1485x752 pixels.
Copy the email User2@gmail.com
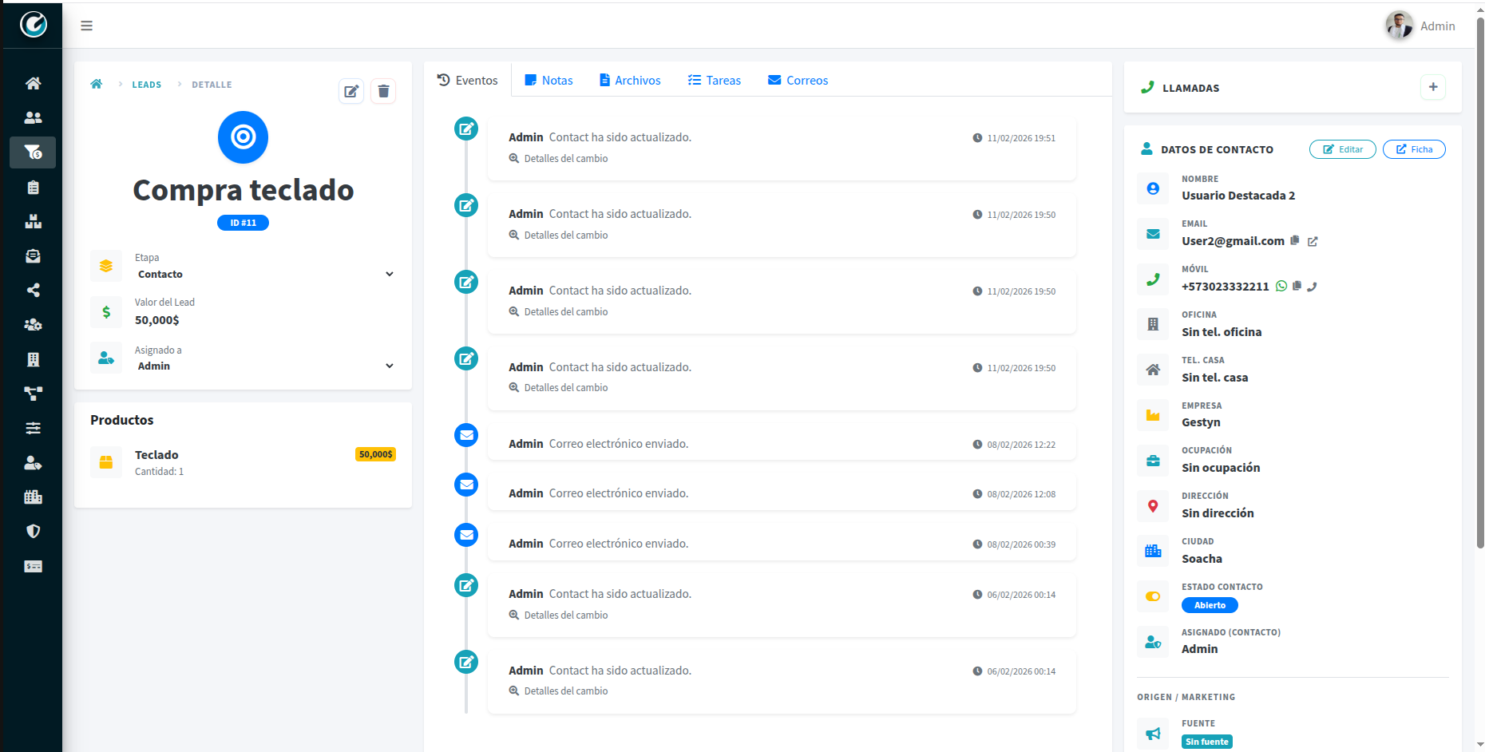click(x=1295, y=240)
